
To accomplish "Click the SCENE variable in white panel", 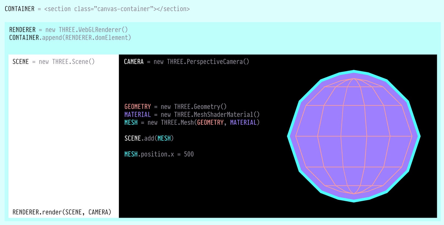I will 21,62.
